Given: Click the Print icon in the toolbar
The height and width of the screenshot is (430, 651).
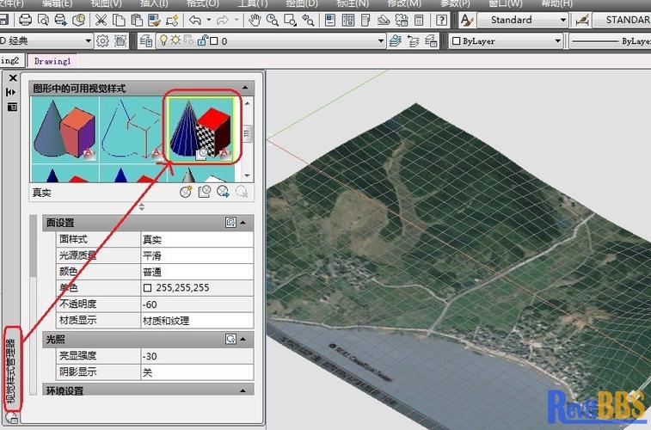Looking at the screenshot, I should pos(25,20).
